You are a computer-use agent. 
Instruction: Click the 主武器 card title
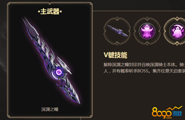click(x=50, y=12)
